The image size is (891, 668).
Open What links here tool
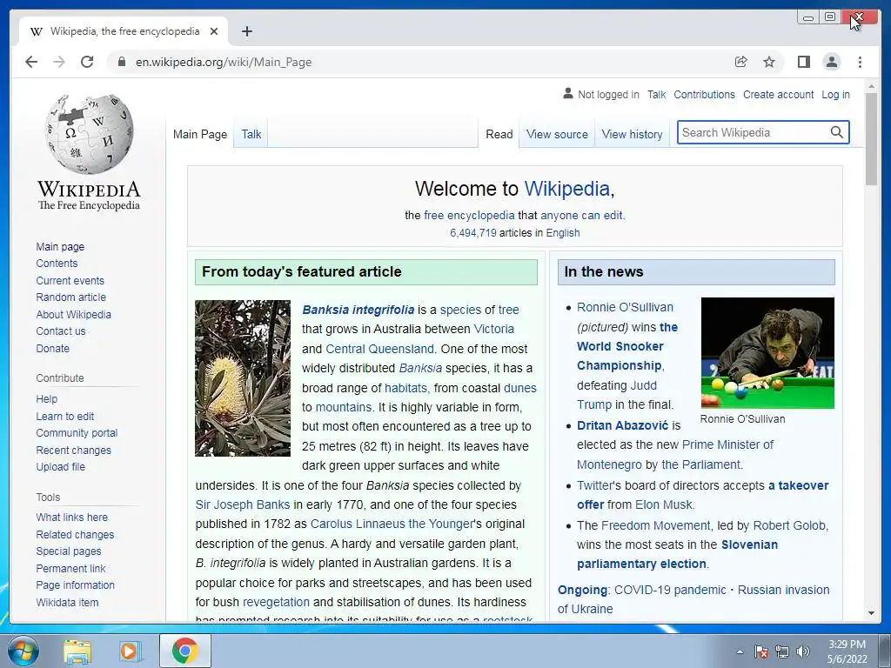point(71,517)
